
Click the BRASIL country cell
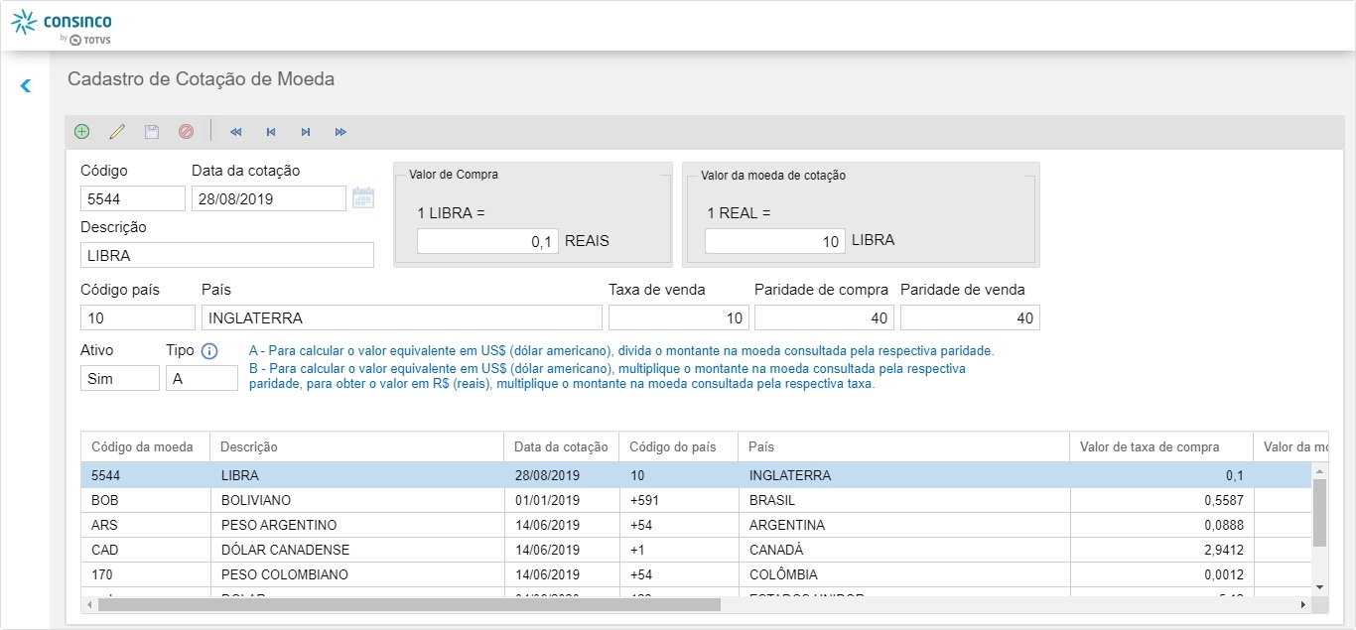pyautogui.click(x=903, y=500)
